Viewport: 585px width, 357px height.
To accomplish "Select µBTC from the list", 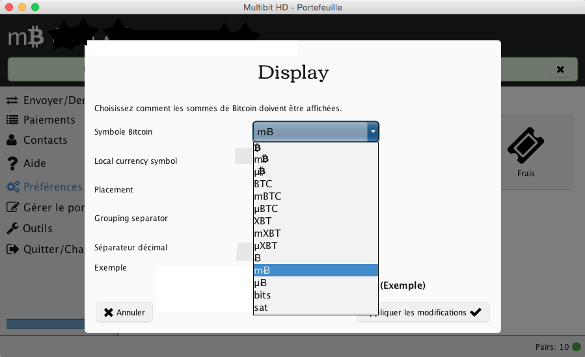I will pos(316,208).
